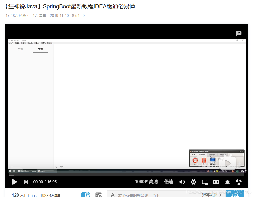
Task: Click the 5.1万弹幕 danmaku count text
Action: pos(38,16)
